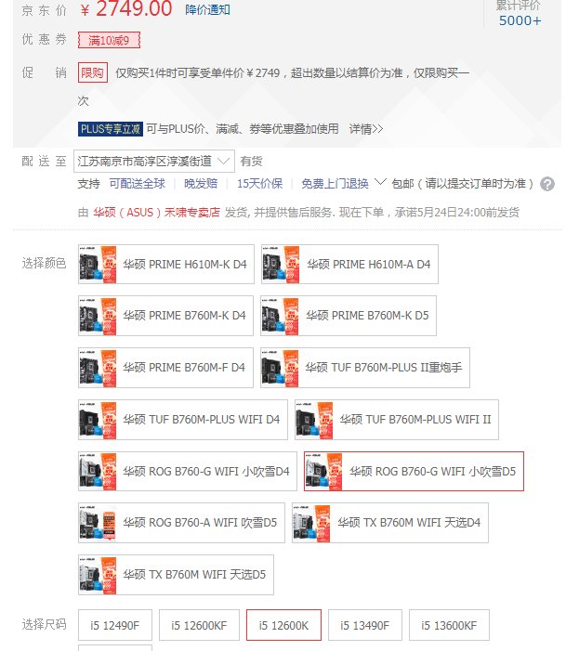
Task: Choose the i5 13600KF CPU option
Action: (449, 625)
